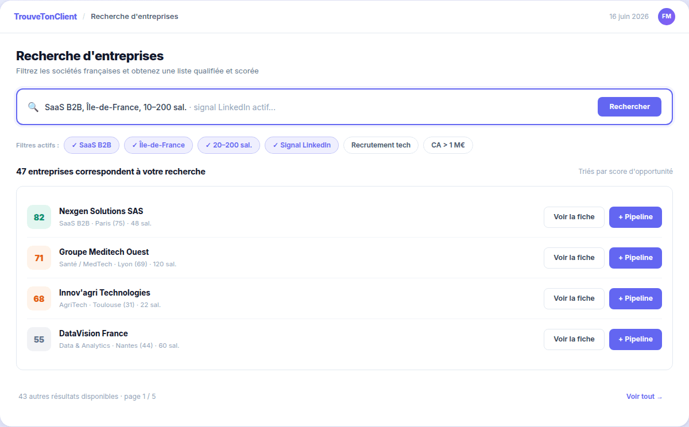Viewport: 689px width, 427px height.
Task: View the DataVision France company sheet
Action: (574, 339)
